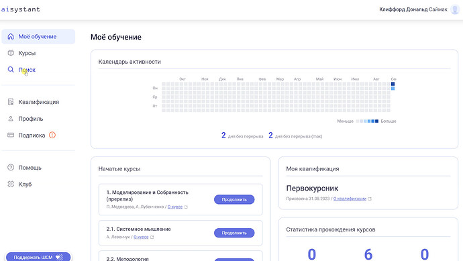Click the Поддержать ШСМ button

pyautogui.click(x=38, y=257)
